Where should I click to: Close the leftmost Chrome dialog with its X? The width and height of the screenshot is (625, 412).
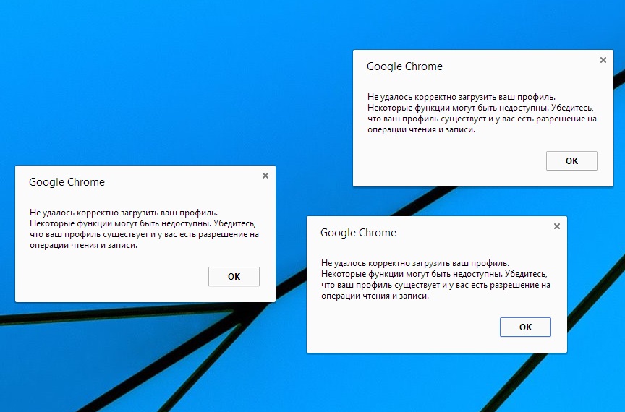point(265,176)
